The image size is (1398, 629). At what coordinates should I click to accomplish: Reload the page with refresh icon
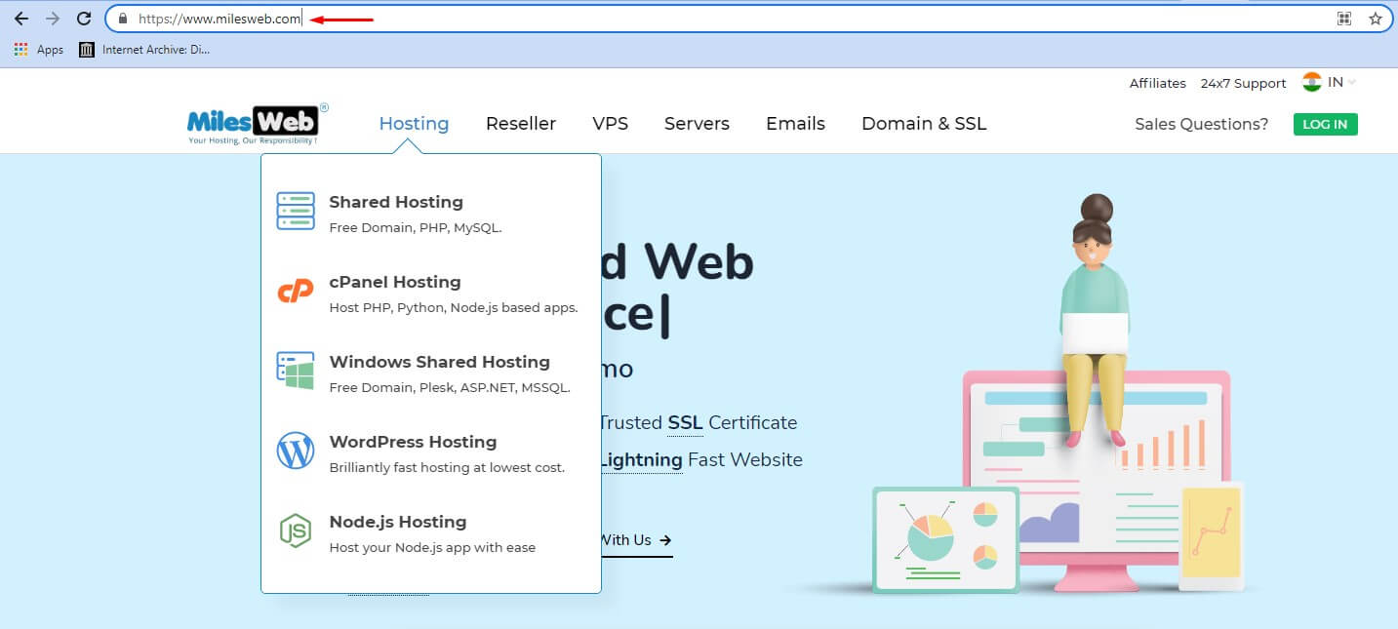tap(84, 19)
